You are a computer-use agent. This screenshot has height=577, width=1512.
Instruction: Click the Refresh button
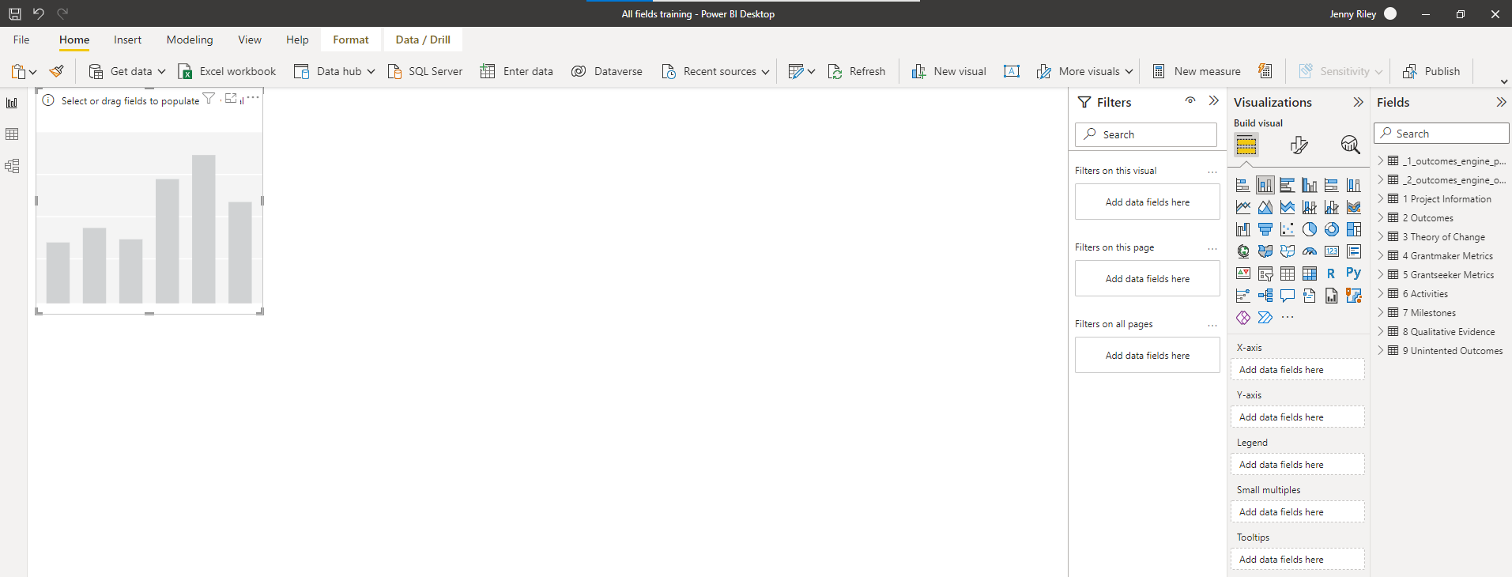857,71
